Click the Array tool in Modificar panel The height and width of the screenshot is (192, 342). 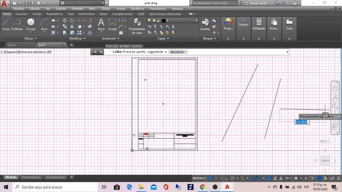(80, 33)
